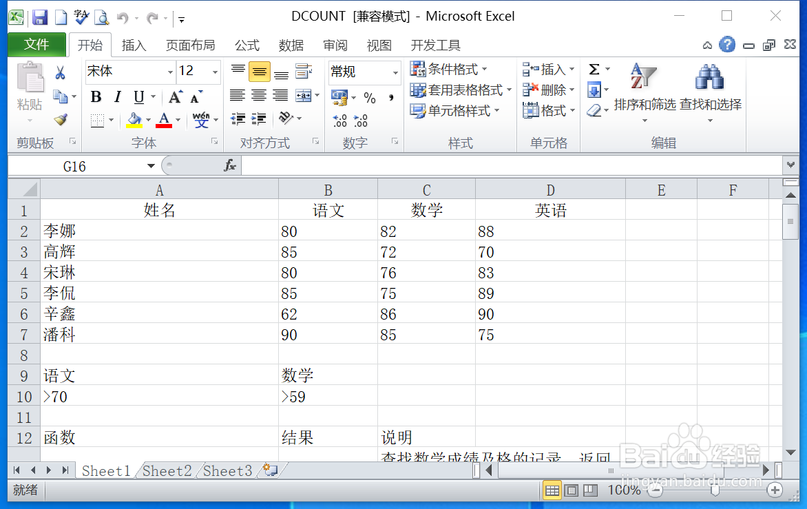Expand the formula bar

click(790, 165)
